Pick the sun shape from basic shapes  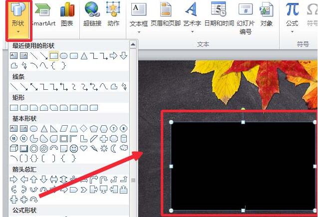click(104, 149)
